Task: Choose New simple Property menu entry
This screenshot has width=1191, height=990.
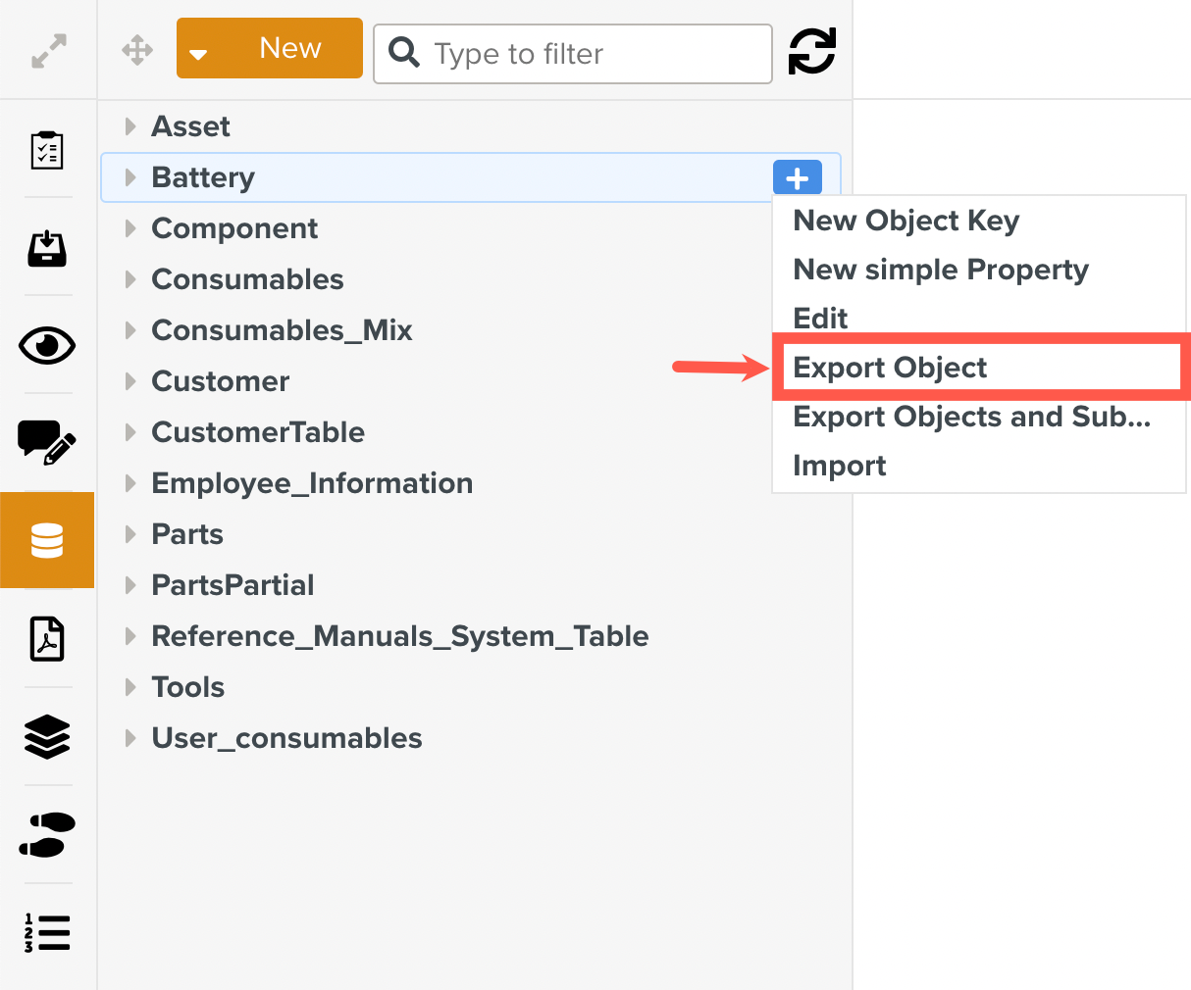Action: point(940,270)
